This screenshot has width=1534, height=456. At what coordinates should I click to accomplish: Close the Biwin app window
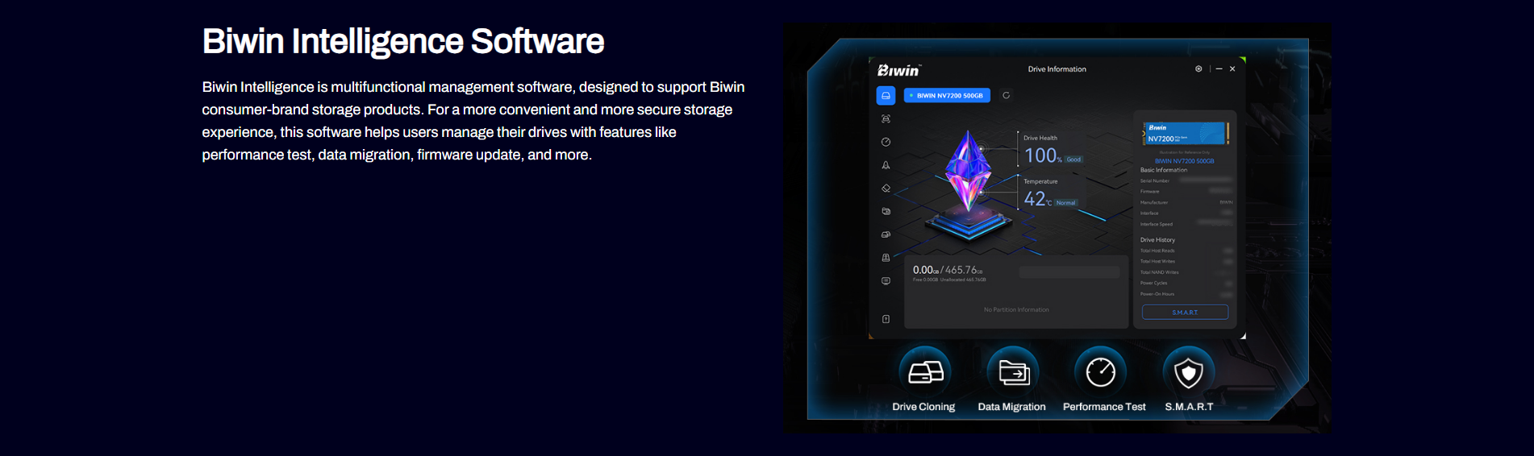tap(1232, 69)
